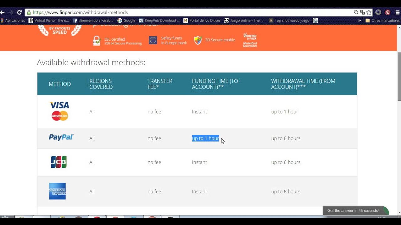Click 'All' in the Visa row
Screen dimensions: 401x225
(92, 112)
